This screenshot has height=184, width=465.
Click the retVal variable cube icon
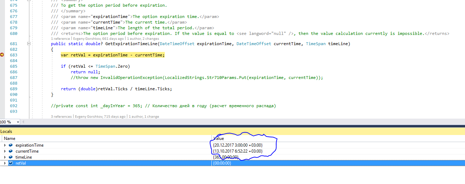[11, 163]
